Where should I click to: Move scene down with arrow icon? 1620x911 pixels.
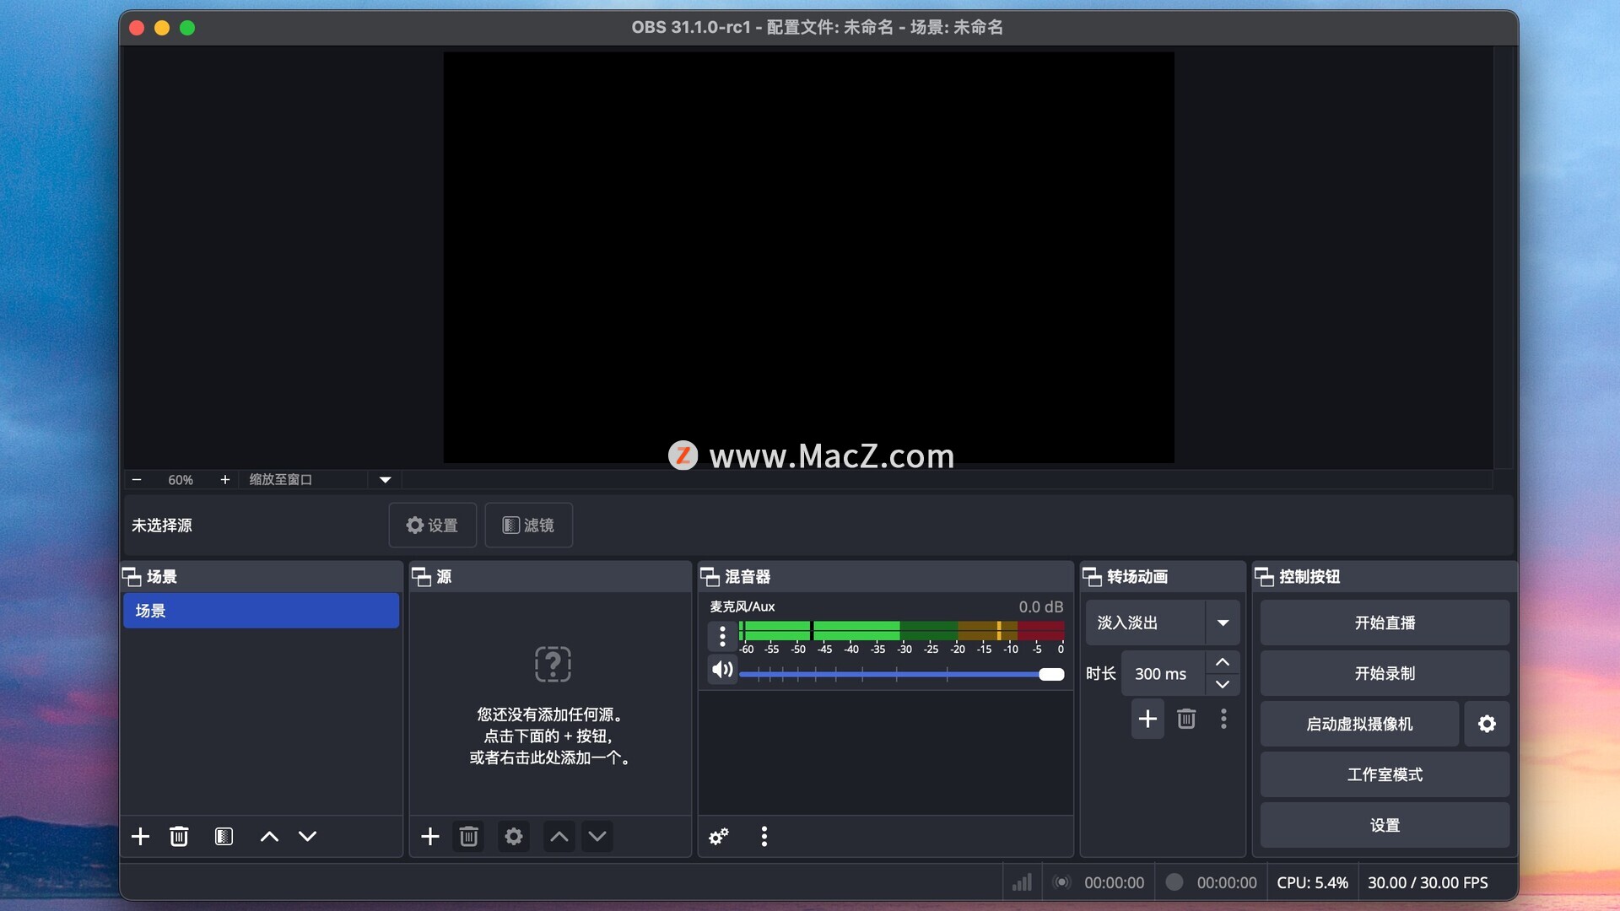click(x=307, y=836)
